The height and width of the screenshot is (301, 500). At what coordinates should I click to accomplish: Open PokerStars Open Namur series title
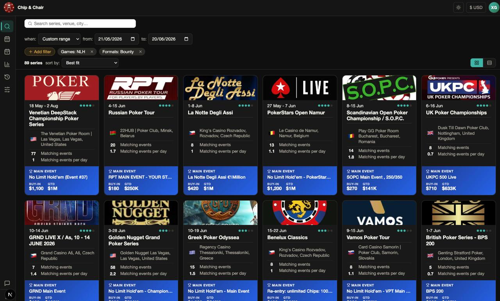(296, 112)
